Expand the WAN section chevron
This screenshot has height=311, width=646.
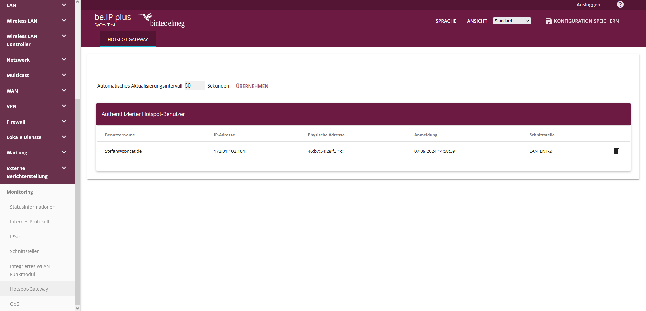64,91
